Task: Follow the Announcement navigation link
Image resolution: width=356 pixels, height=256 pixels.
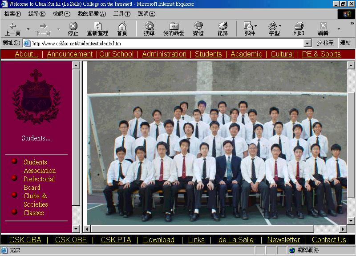Action: tap(69, 54)
